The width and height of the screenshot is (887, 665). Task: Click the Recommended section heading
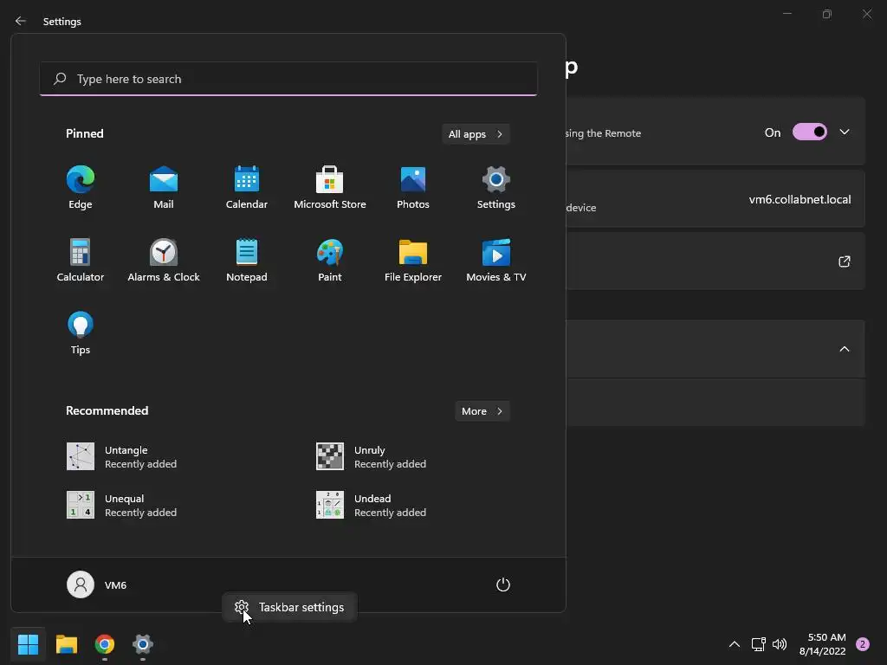coord(107,410)
